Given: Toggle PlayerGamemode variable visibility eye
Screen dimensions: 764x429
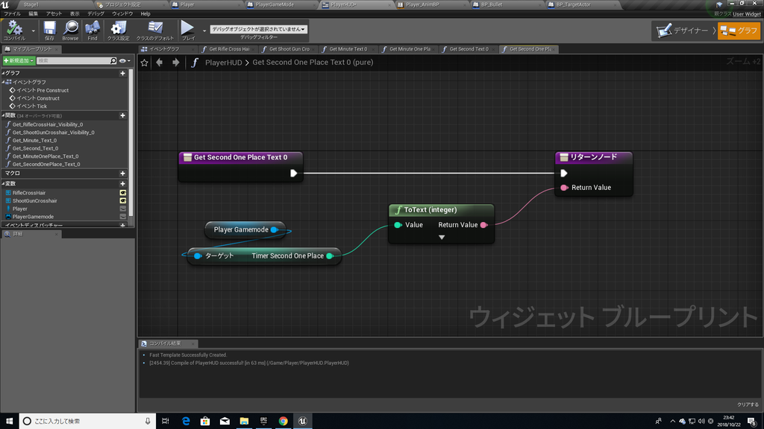Looking at the screenshot, I should (x=123, y=217).
